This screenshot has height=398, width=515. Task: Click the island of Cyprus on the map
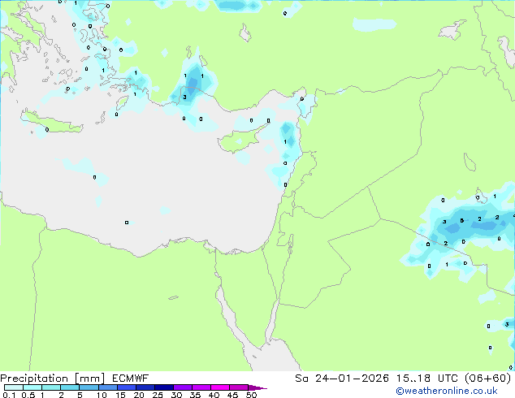coord(241,139)
